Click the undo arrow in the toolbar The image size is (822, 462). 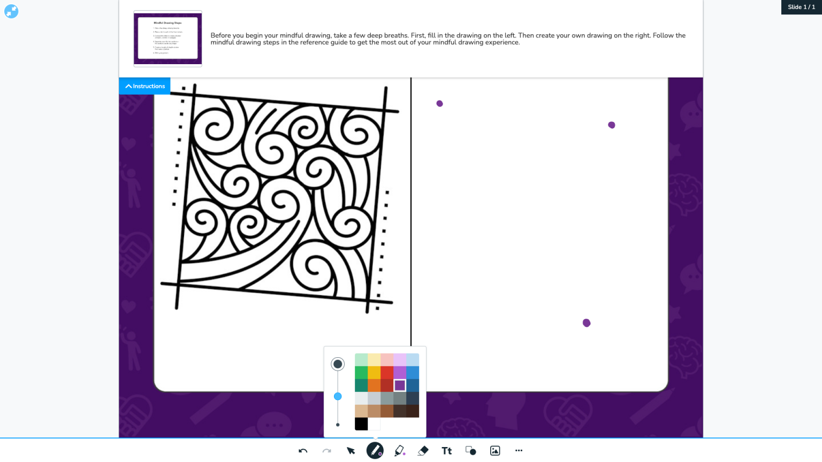(x=303, y=451)
